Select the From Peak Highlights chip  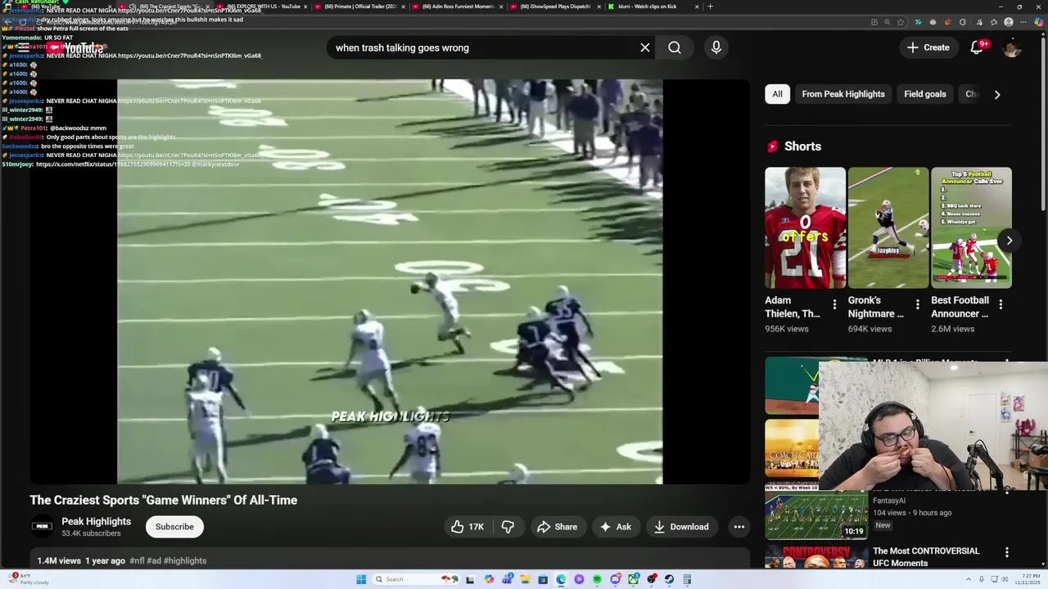point(843,94)
